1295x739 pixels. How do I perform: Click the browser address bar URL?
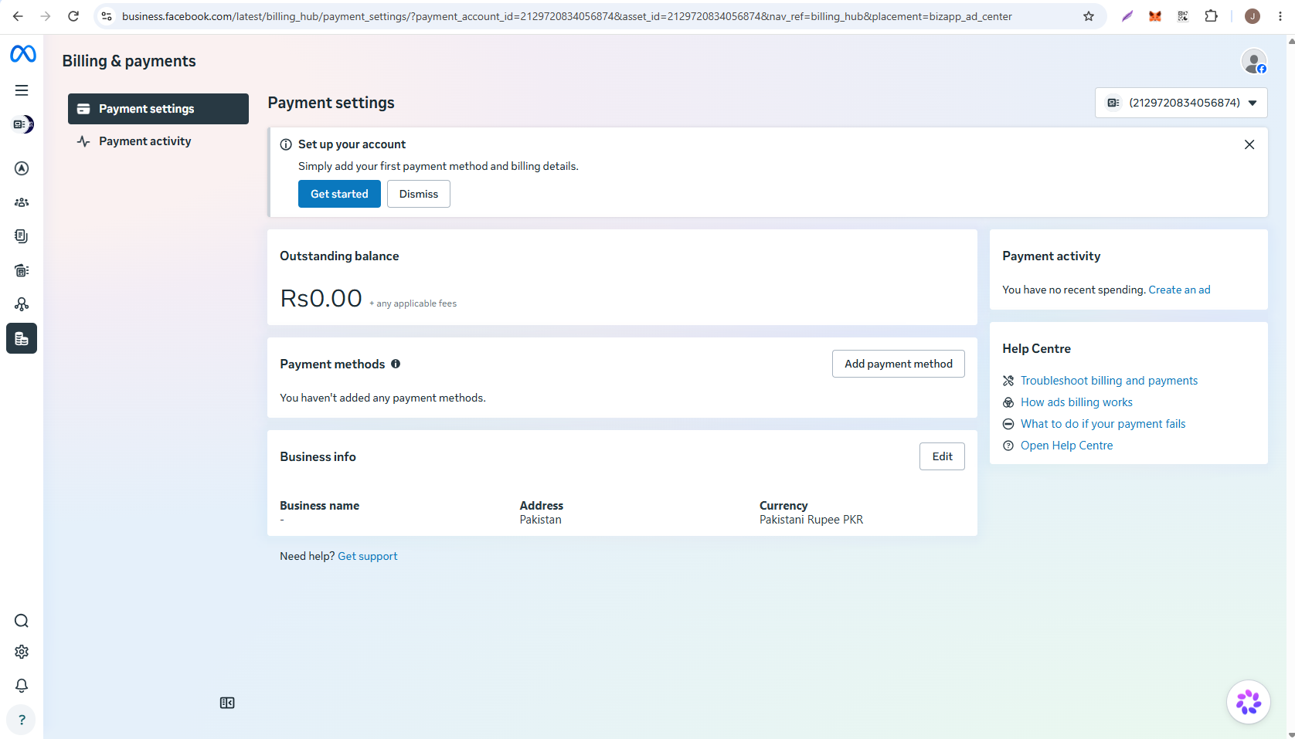tap(566, 16)
